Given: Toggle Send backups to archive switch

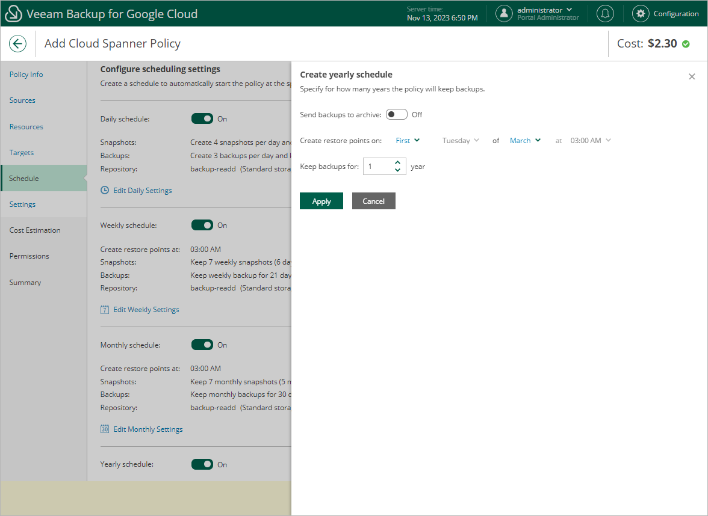Looking at the screenshot, I should point(396,114).
